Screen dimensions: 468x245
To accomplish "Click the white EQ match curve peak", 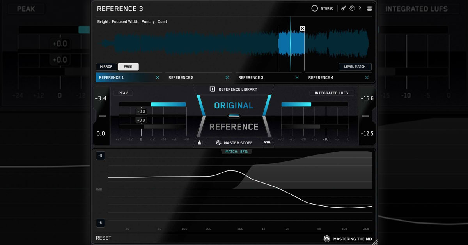I will click(231, 170).
